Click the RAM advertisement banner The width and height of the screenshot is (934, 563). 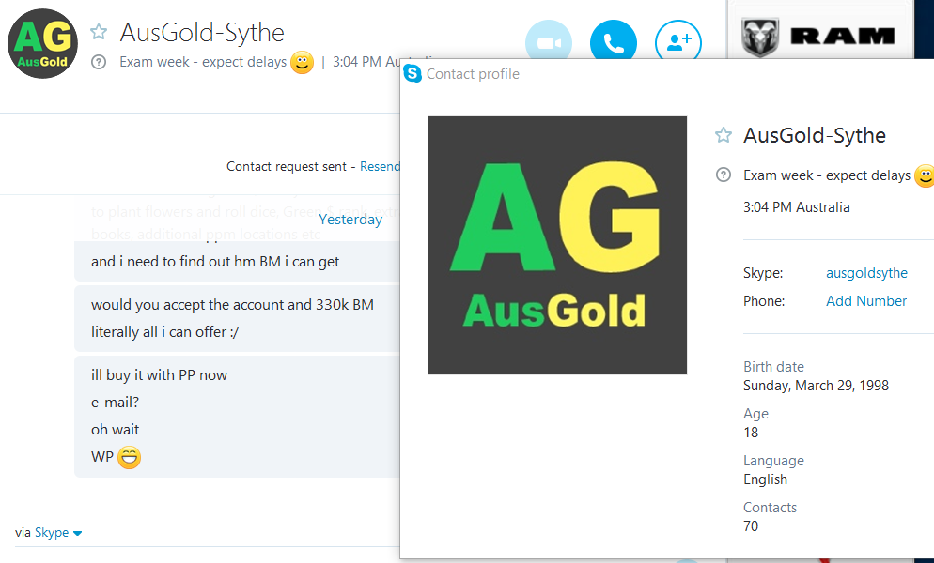819,36
